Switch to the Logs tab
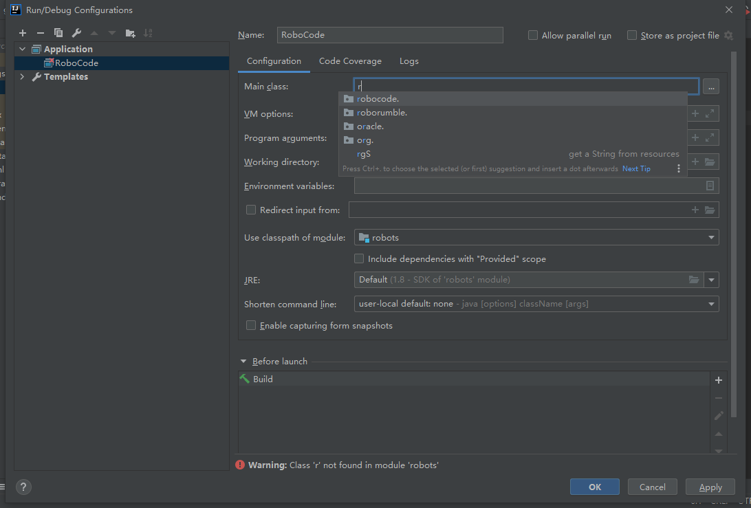Viewport: 751px width, 508px height. coord(409,61)
